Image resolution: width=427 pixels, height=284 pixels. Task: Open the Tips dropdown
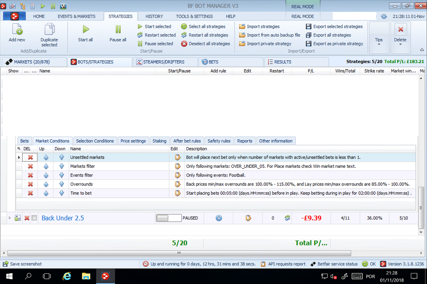point(379,38)
